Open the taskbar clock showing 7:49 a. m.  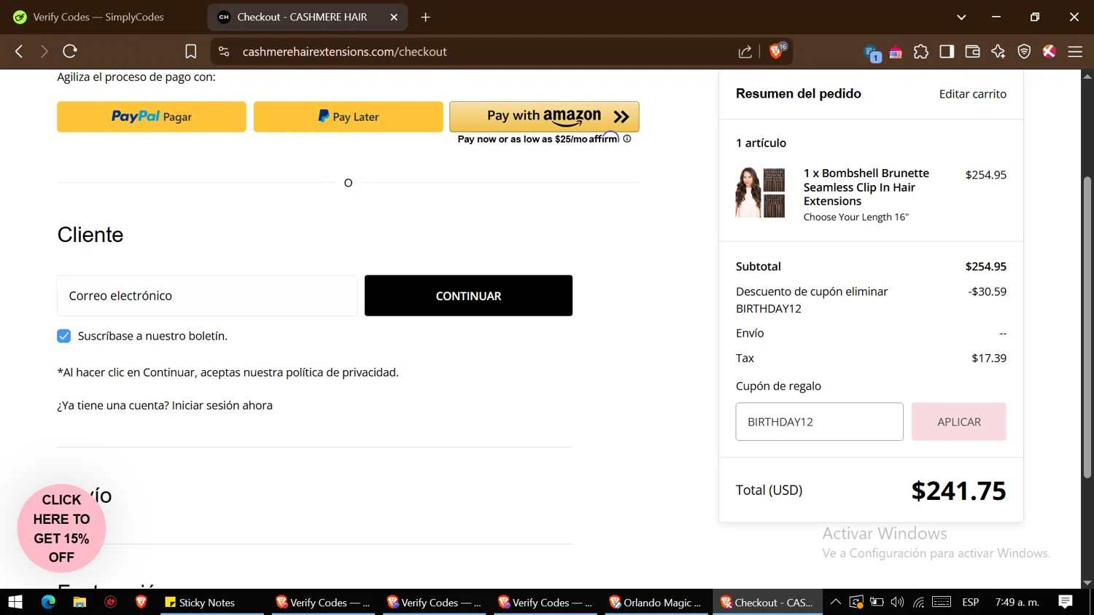(x=1017, y=602)
